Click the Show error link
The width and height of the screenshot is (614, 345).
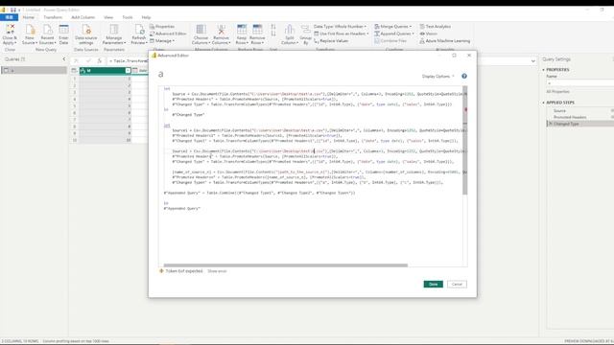[217, 271]
